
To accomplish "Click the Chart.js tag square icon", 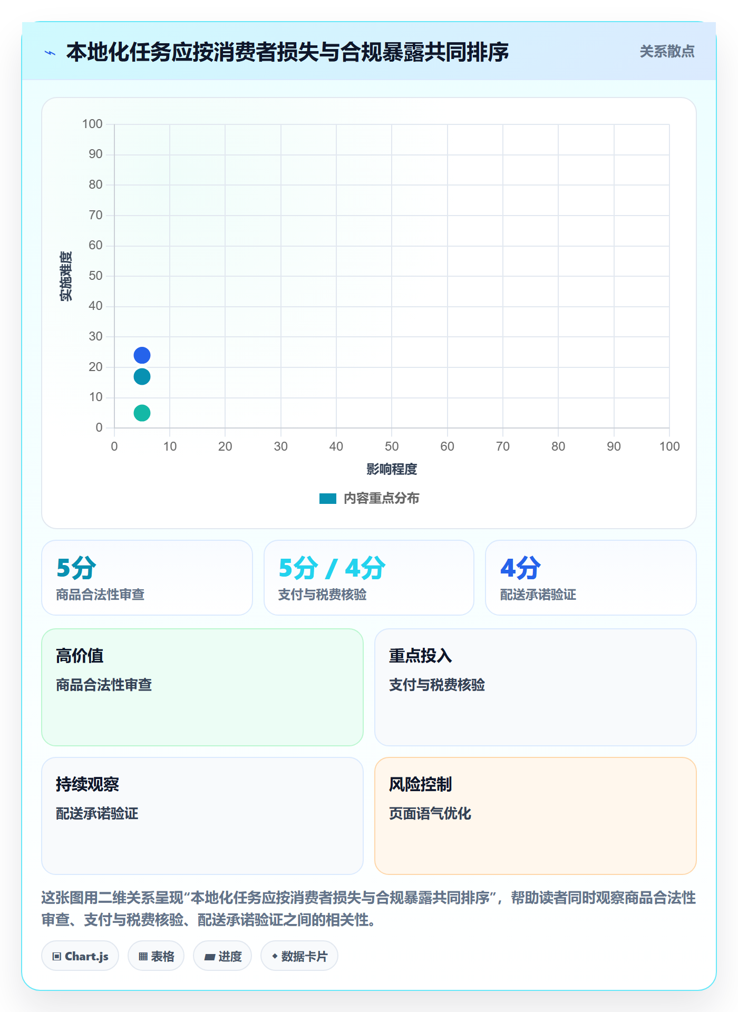I will click(x=57, y=957).
